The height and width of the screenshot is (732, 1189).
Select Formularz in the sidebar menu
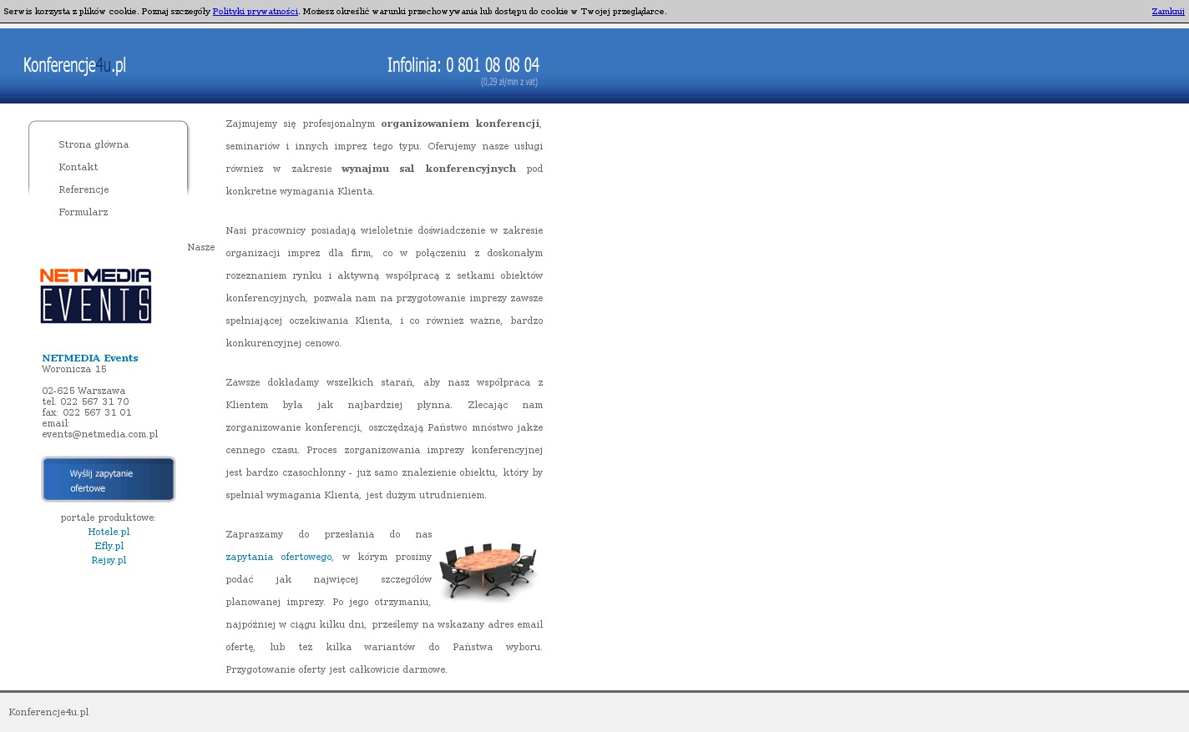(x=83, y=212)
